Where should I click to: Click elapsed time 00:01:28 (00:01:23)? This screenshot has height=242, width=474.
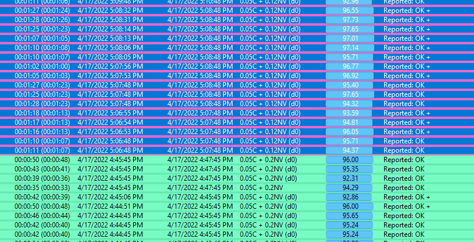(x=42, y=104)
